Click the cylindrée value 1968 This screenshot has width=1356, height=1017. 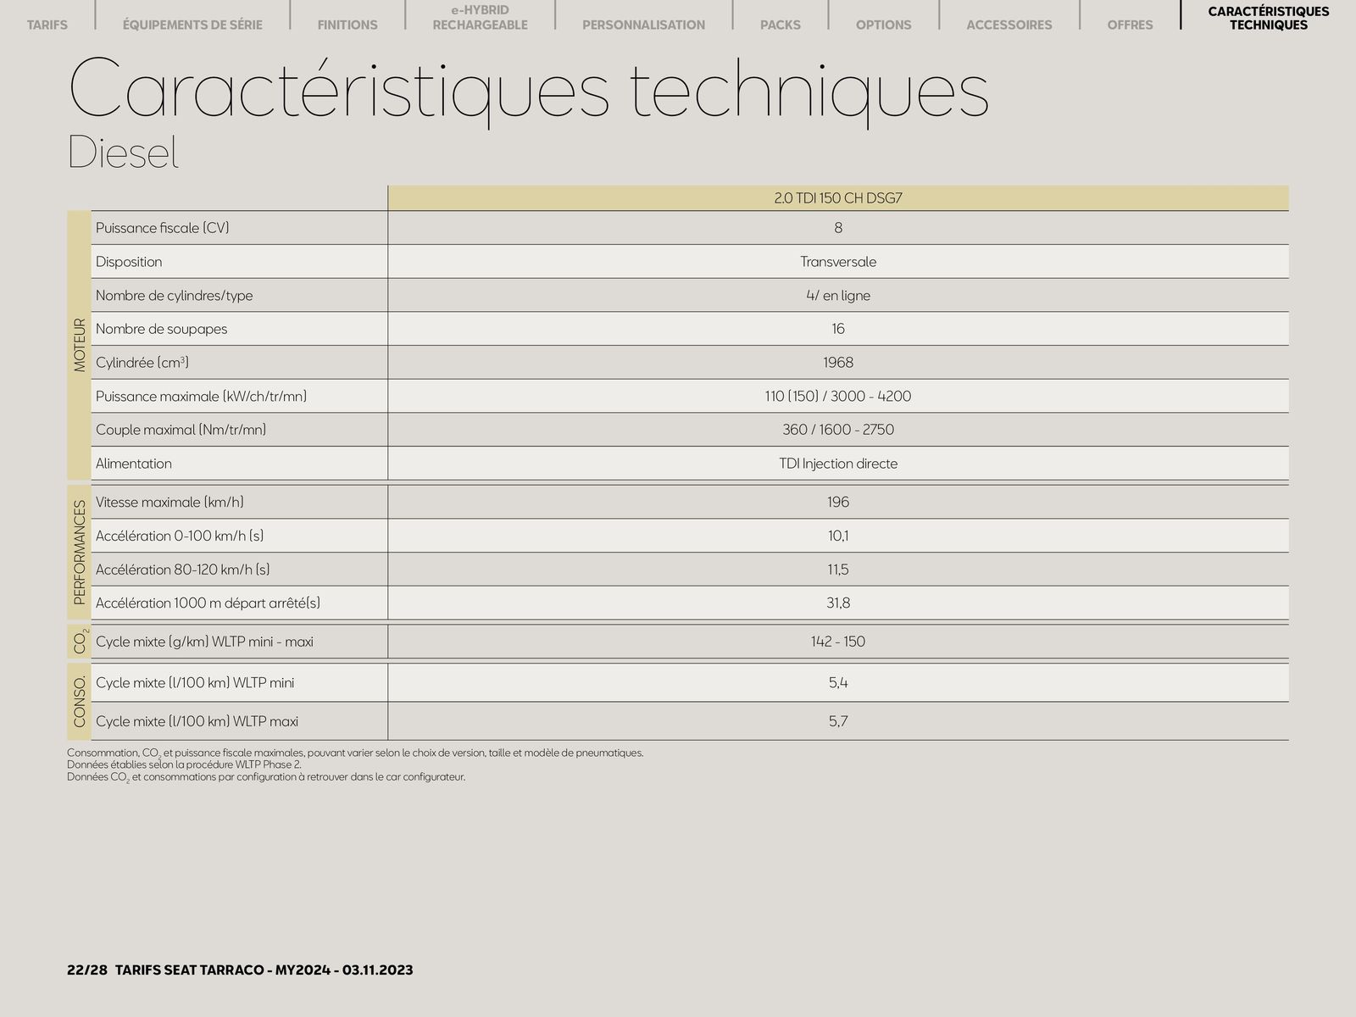coord(838,363)
